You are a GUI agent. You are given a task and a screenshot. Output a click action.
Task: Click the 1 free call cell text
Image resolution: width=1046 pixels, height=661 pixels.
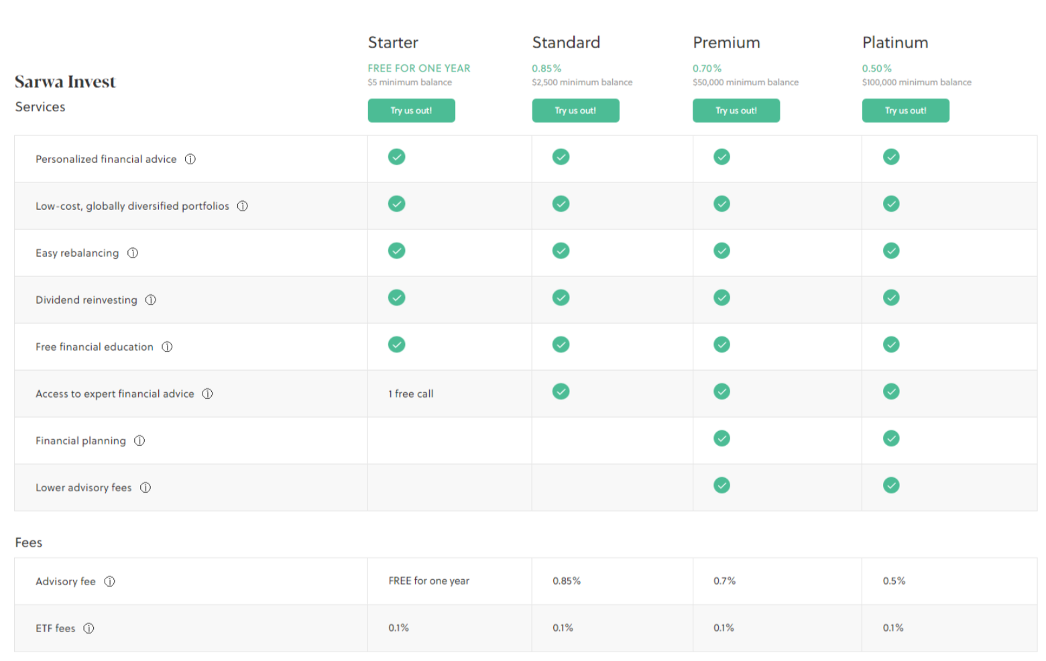pos(411,394)
